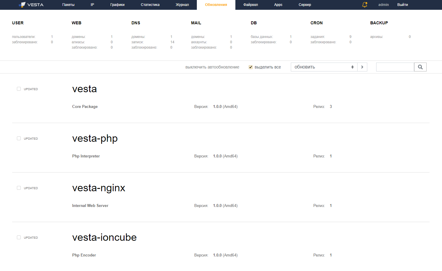The width and height of the screenshot is (442, 271).
Task: Open the IP section
Action: 92,5
